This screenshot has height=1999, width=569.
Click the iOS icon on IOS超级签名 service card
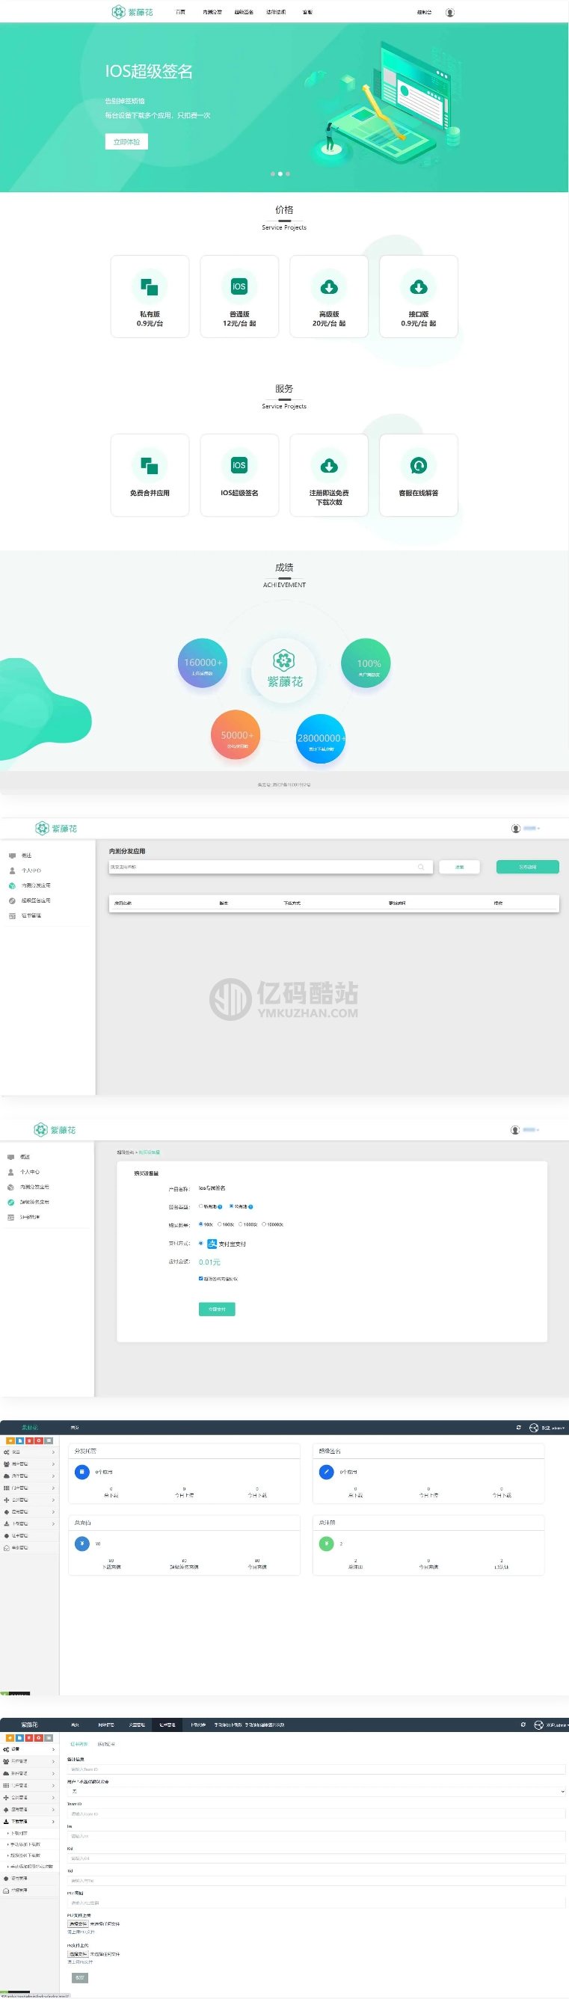(x=239, y=465)
